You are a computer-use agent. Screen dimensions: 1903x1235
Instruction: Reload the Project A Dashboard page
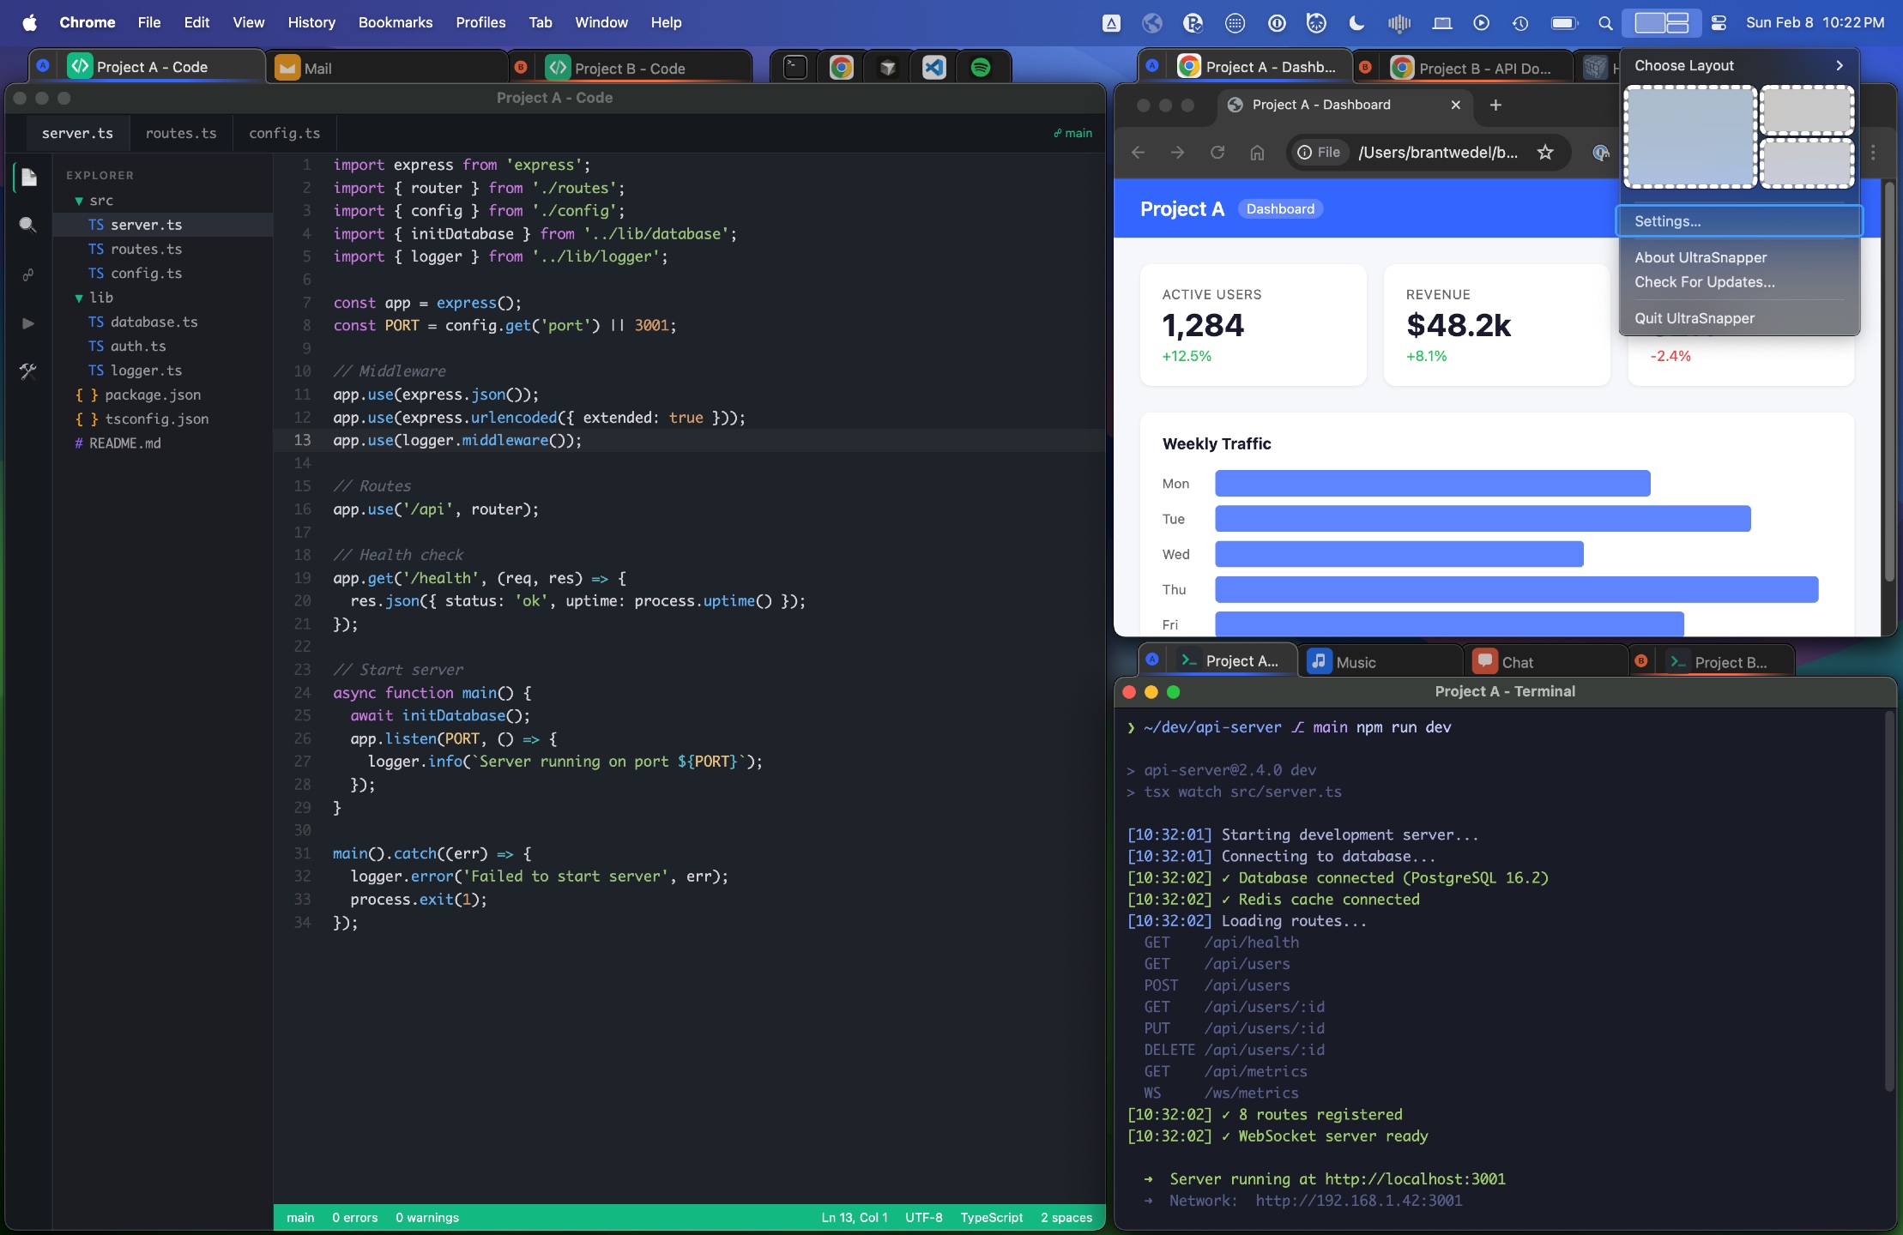(1217, 153)
